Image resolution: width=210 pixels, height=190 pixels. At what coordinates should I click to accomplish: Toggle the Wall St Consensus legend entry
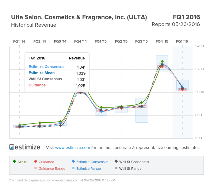pos(132,162)
